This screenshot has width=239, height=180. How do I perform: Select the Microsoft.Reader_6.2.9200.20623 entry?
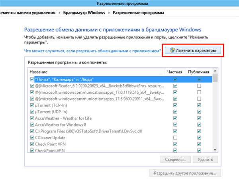point(100,86)
